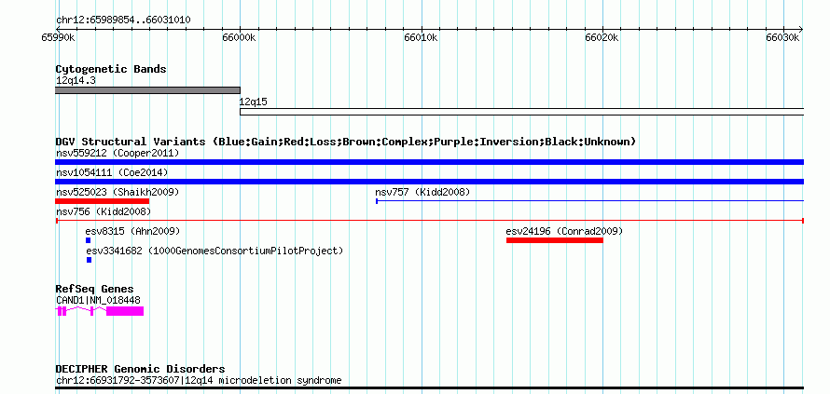This screenshot has width=830, height=394.
Task: Click the DECIPHER Genomic Disorders track title
Action: pyautogui.click(x=140, y=369)
